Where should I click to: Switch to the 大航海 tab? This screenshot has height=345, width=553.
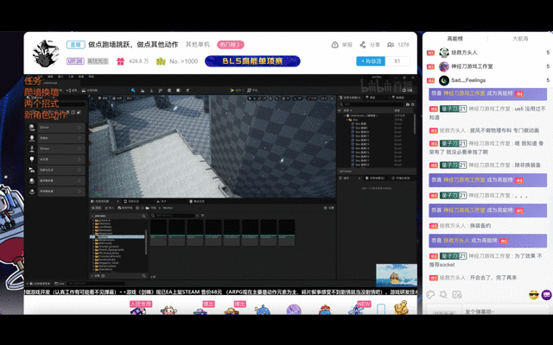(x=520, y=39)
